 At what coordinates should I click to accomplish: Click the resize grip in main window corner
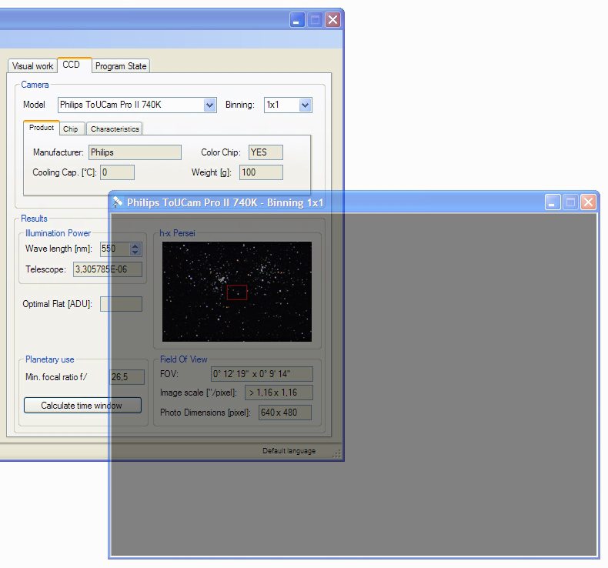336,453
